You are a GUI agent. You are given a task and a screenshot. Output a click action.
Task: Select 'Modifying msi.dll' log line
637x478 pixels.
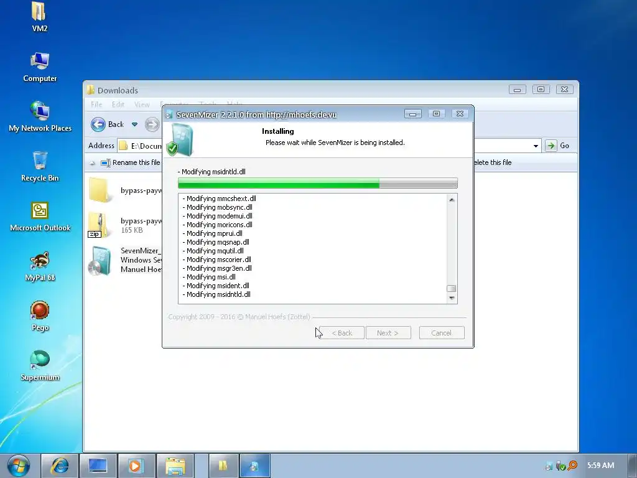(209, 277)
